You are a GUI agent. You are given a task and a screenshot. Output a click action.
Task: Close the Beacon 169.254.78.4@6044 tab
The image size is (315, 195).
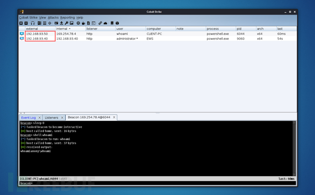pos(114,117)
